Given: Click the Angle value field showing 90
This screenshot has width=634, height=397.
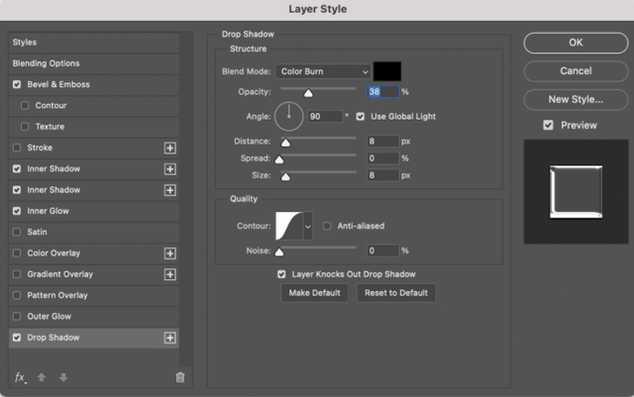Looking at the screenshot, I should click(x=325, y=117).
